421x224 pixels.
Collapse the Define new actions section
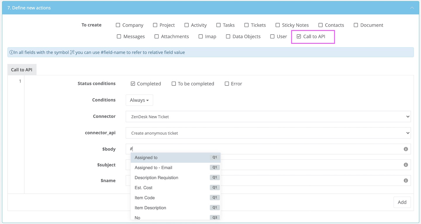tap(413, 8)
